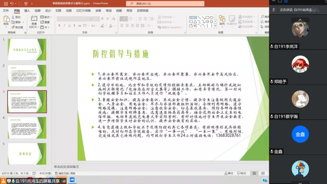This screenshot has width=327, height=184.
Task: Toggle the Notes pane in status bar
Action: [x=228, y=173]
